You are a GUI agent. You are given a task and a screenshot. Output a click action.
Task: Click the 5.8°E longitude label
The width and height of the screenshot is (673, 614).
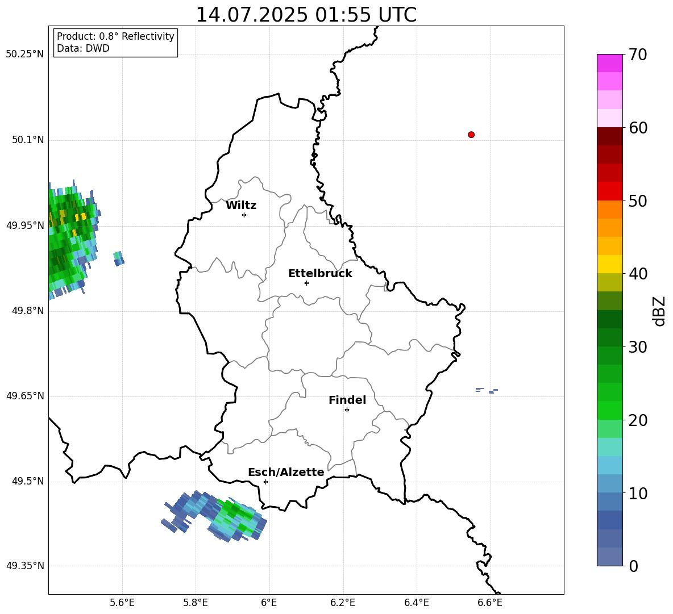[196, 603]
